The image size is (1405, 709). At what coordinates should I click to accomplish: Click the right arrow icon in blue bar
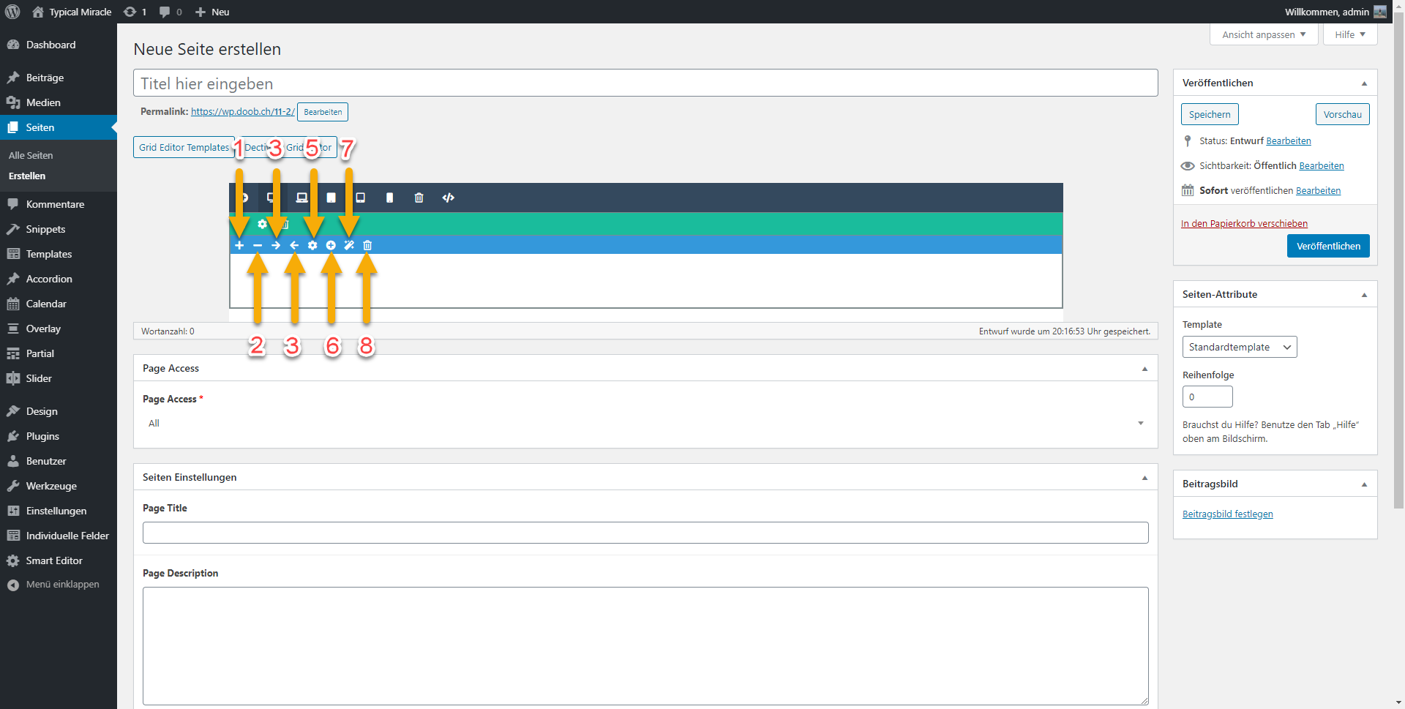276,245
